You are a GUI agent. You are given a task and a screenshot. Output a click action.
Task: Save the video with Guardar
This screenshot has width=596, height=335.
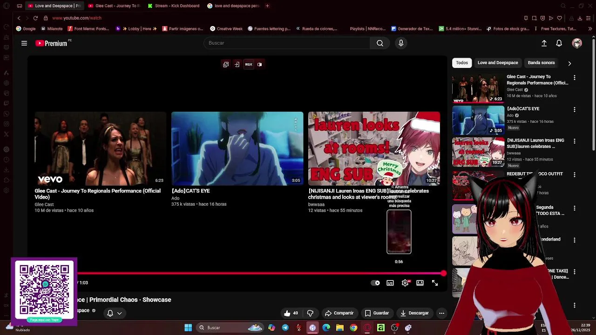click(377, 313)
